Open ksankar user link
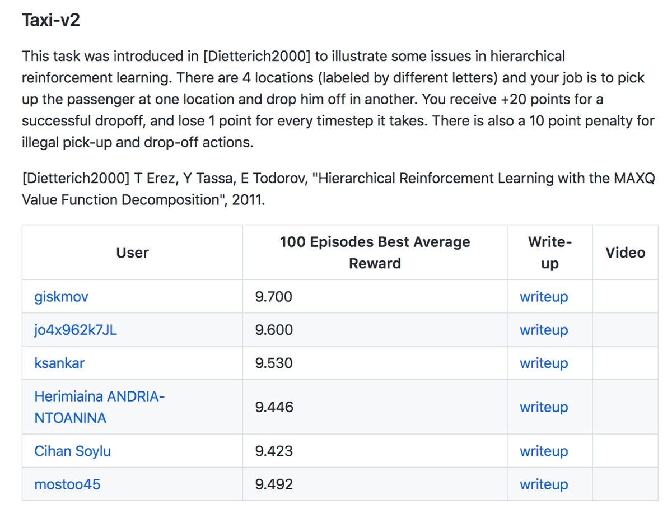This screenshot has height=518, width=672. [x=59, y=363]
